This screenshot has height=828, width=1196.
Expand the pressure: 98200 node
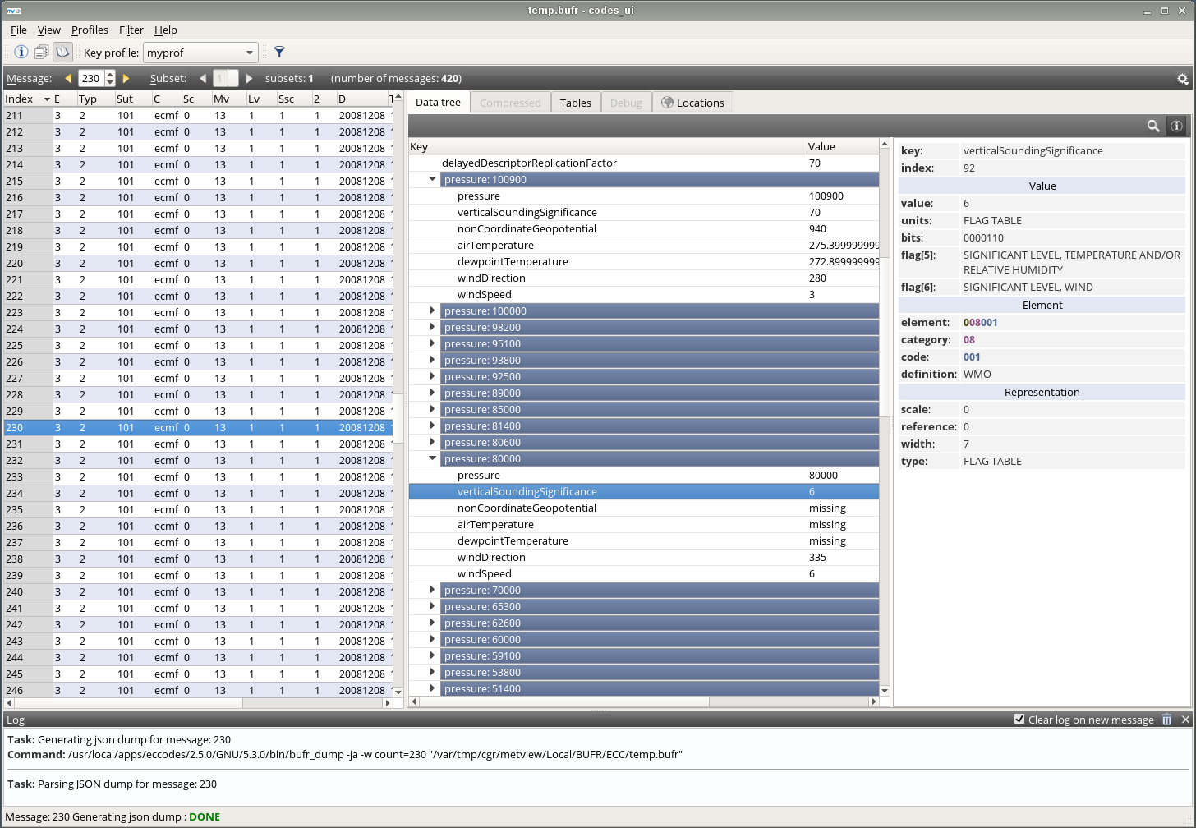[432, 327]
